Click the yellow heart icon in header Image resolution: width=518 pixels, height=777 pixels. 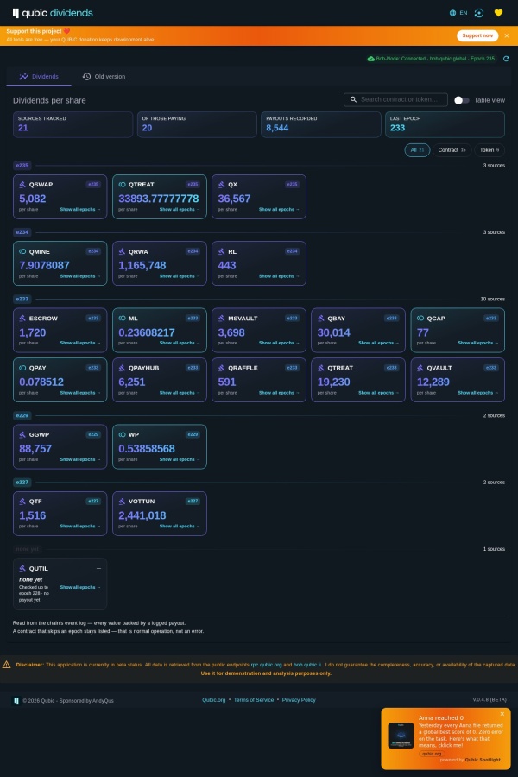(499, 13)
